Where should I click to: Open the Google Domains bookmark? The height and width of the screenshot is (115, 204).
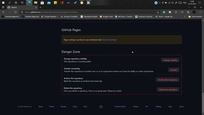pyautogui.click(x=50, y=17)
